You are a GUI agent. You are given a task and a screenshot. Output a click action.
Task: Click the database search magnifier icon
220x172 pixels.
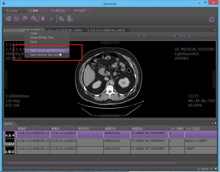point(52,19)
